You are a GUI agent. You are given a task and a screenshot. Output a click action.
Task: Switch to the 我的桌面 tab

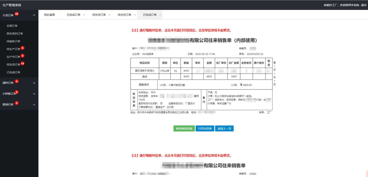pos(49,15)
